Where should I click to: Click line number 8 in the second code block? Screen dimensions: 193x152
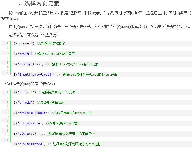(x=7, y=126)
